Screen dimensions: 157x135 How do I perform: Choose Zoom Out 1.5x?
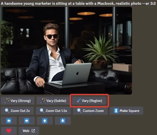point(53,111)
